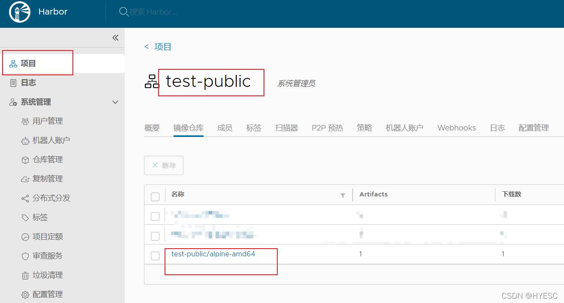Open 分布式分发 in the sidebar
Image resolution: width=564 pixels, height=303 pixels.
pos(51,198)
